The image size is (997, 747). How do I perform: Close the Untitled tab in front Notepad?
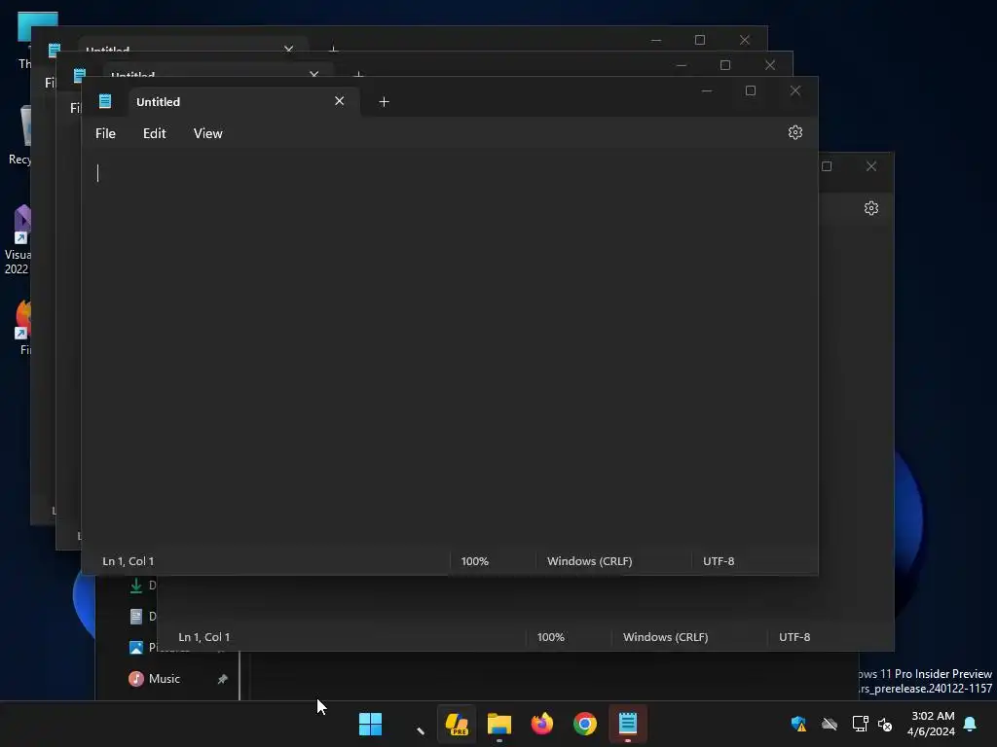(x=340, y=101)
